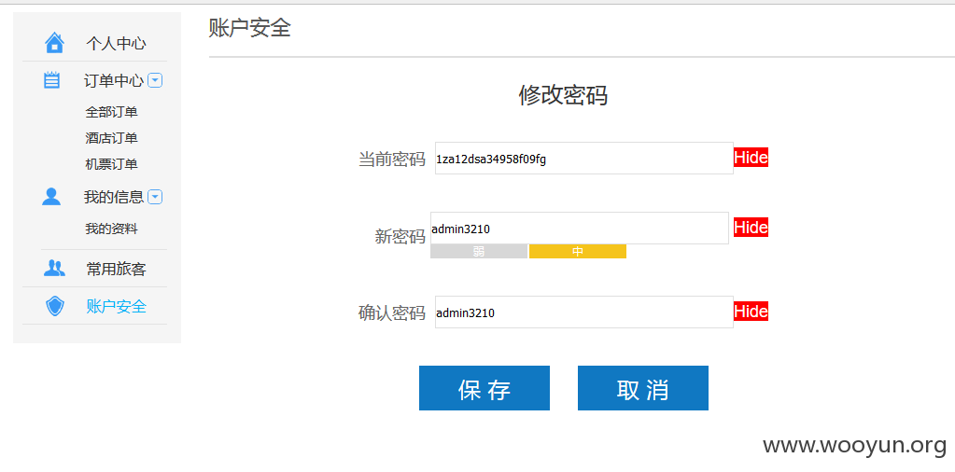Toggle Hide next to 确认密码 field
This screenshot has height=472, width=955.
751,312
